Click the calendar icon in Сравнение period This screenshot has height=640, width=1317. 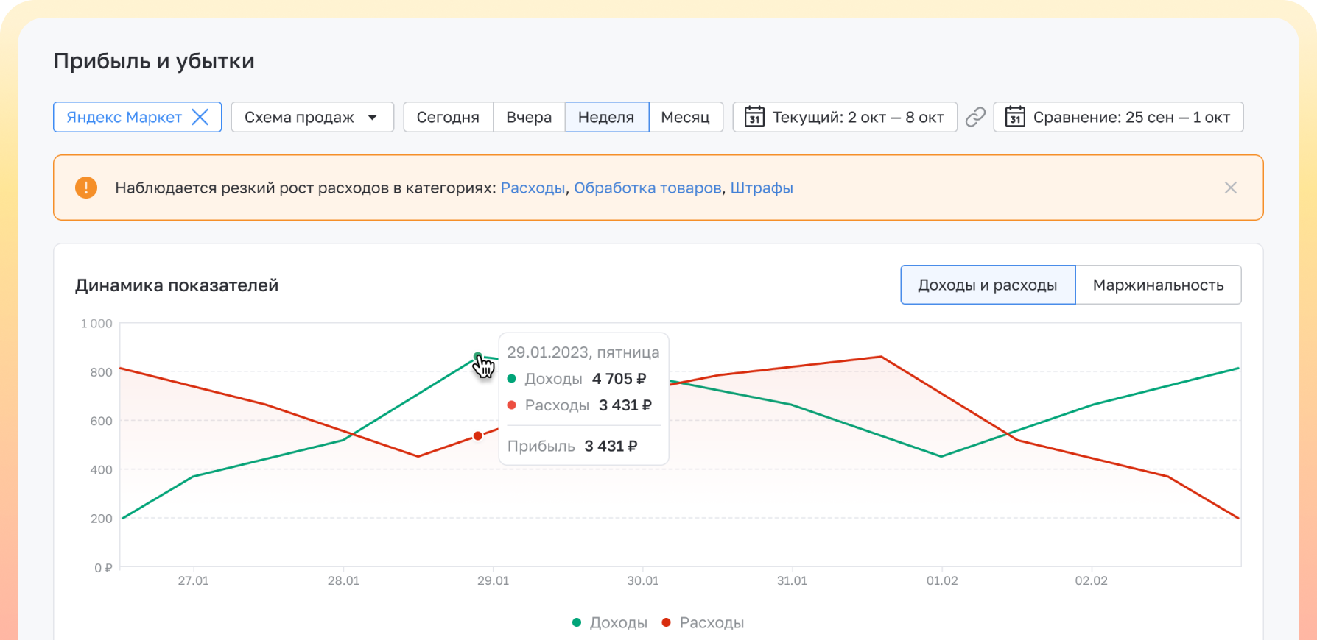1015,117
